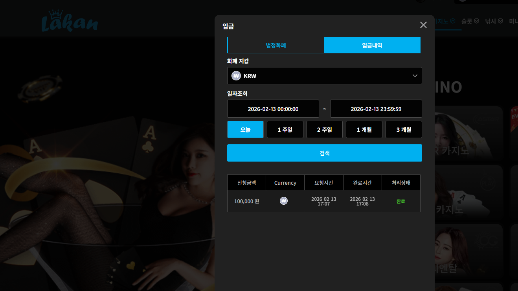Select the 2 주일 date range
This screenshot has height=291, width=518.
(x=325, y=129)
